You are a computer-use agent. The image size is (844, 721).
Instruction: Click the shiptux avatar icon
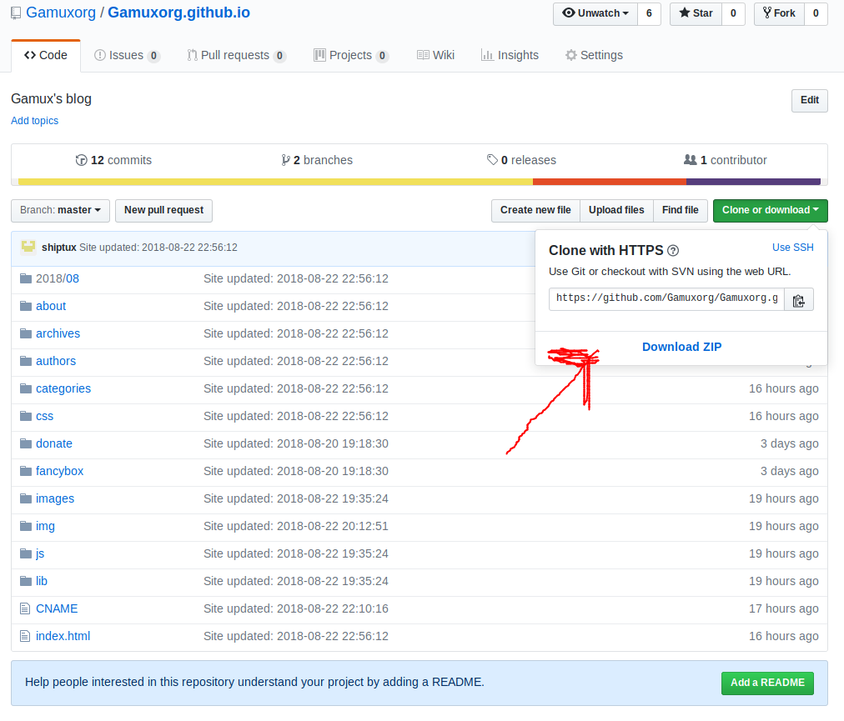(x=28, y=247)
